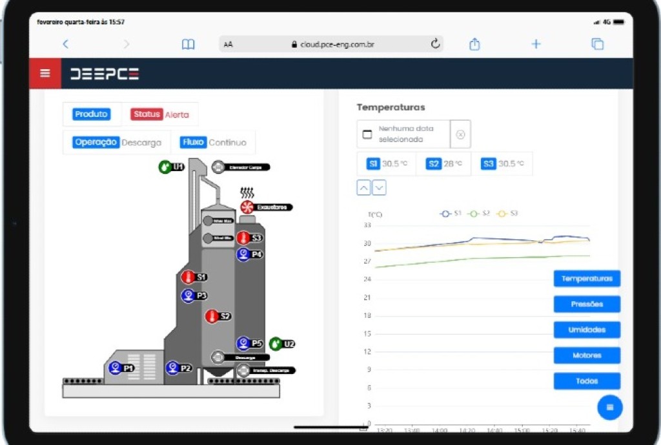Click the up chevron below sensor values
The image size is (661, 445).
coord(363,188)
